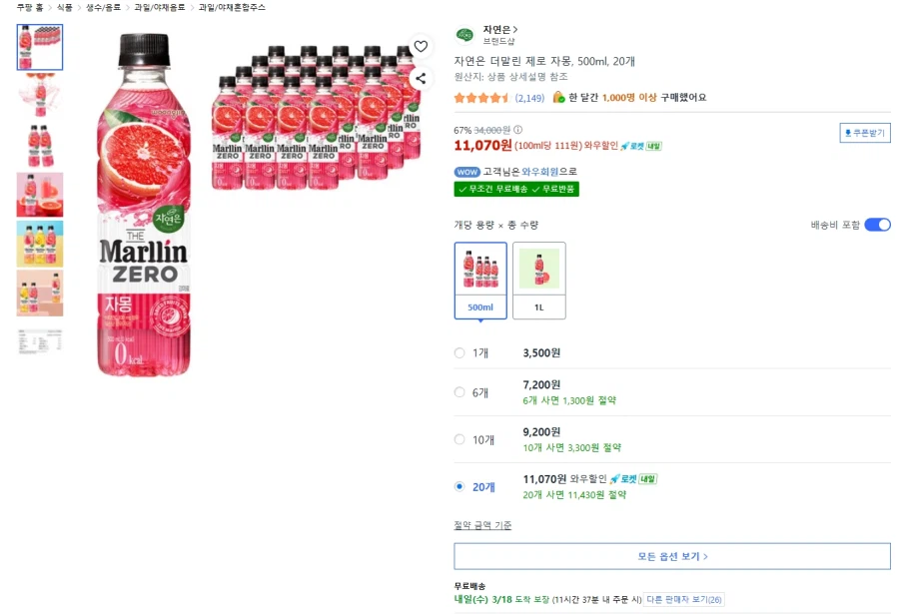The width and height of the screenshot is (899, 614).
Task: Select the 1개 quantity radio button
Action: 459,351
